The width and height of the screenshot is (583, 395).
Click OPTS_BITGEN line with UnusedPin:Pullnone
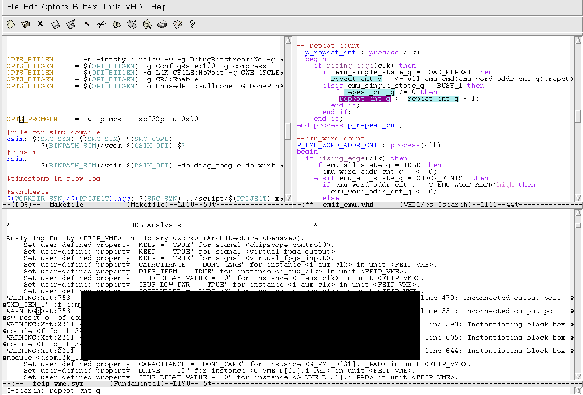(145, 86)
